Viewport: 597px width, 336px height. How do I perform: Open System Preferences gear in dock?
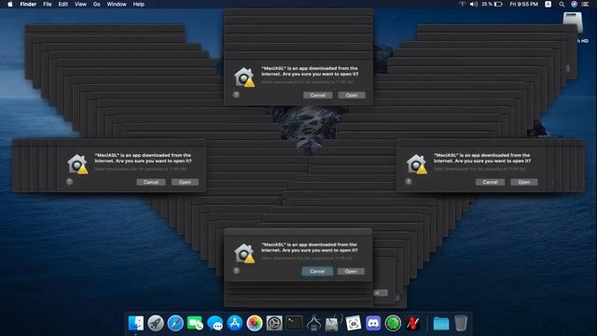274,324
